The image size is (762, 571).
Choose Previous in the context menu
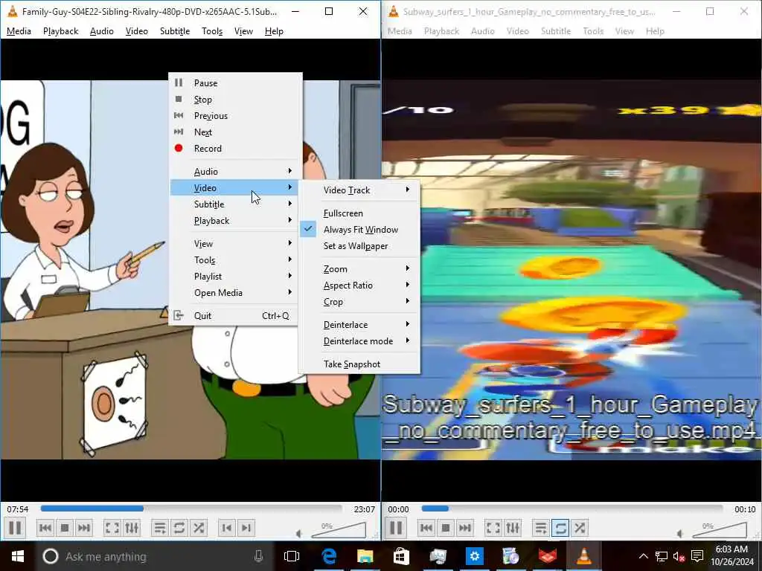point(233,115)
